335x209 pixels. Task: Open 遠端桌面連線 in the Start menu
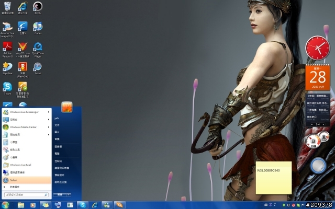27,172
